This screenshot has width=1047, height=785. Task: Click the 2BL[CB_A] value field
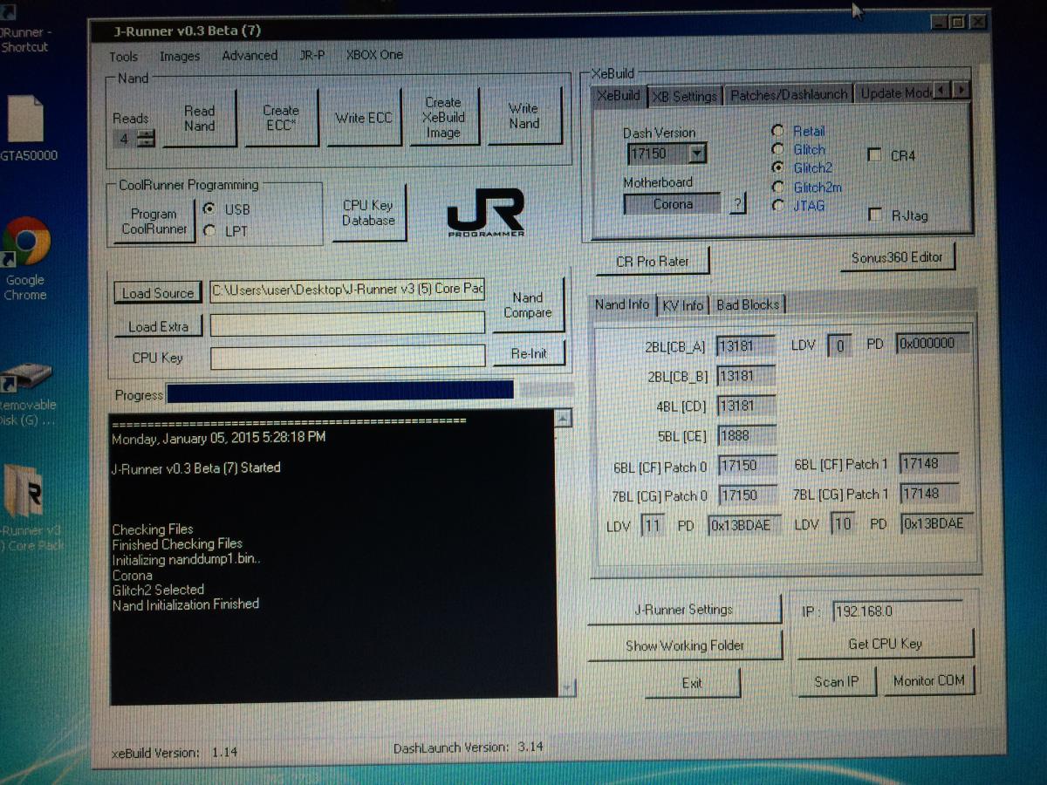(746, 346)
